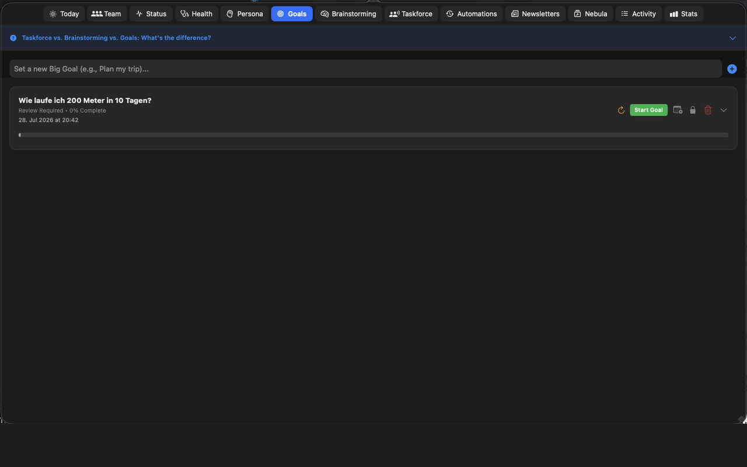This screenshot has height=467, width=747.
Task: Switch to the Today tab
Action: click(64, 14)
